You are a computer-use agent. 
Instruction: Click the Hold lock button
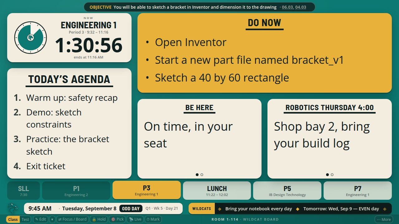click(99, 219)
